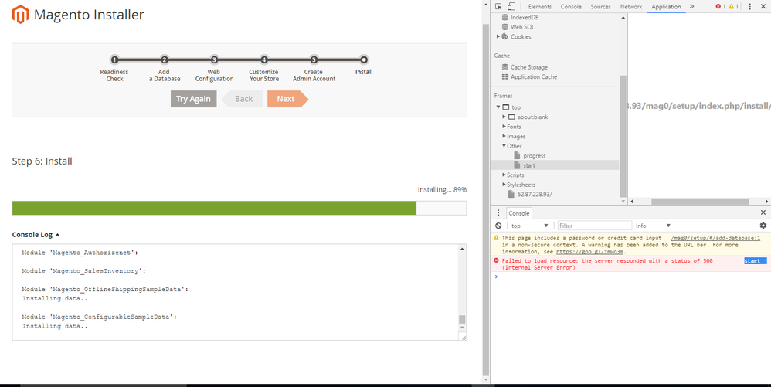Click the Next button
This screenshot has height=387, width=771.
click(287, 99)
